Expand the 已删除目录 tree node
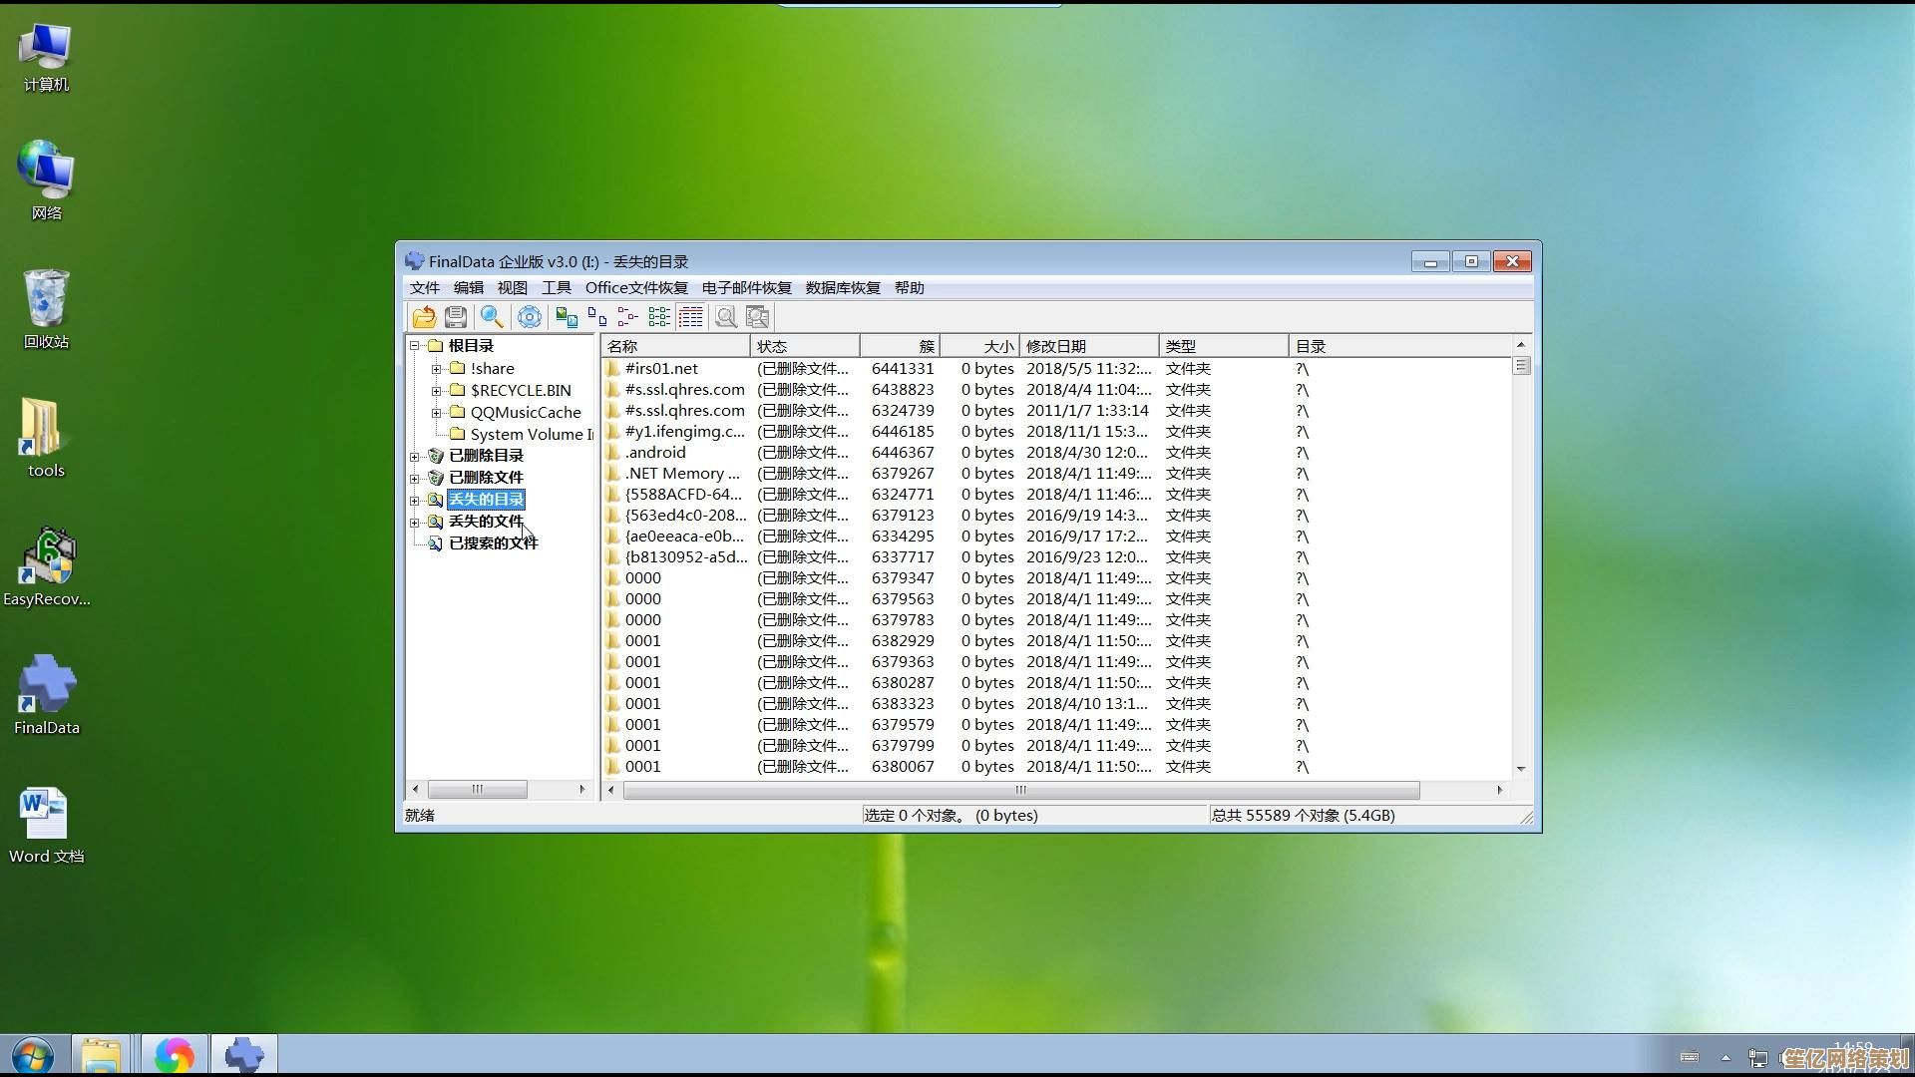 tap(415, 456)
